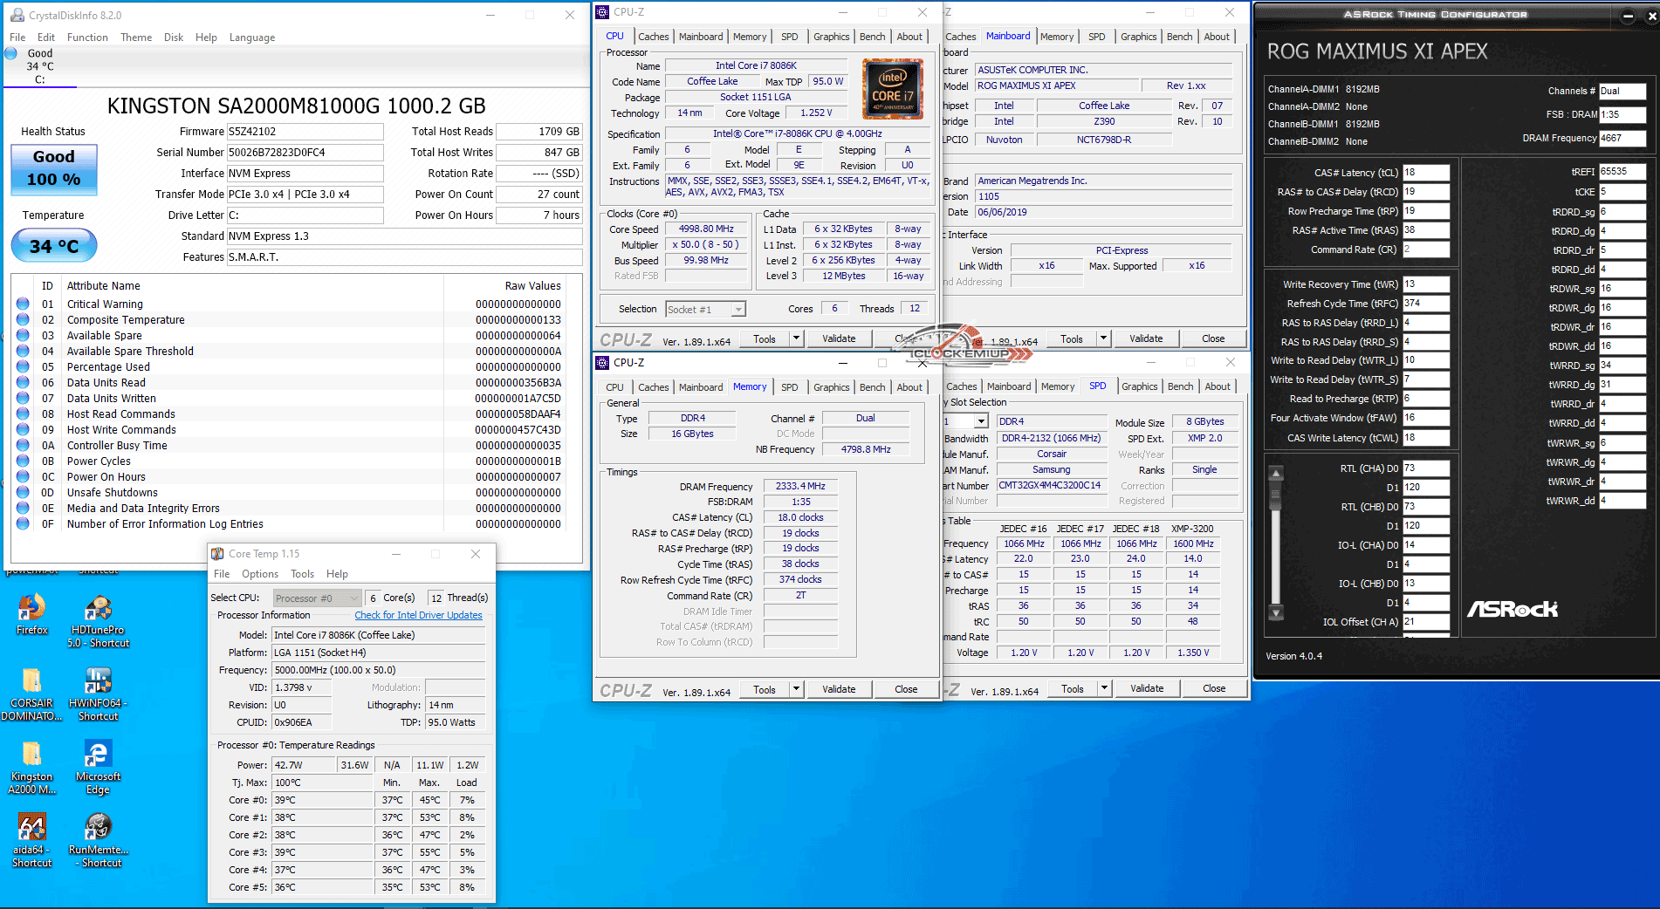Open the Function menu in CrystalDiskInfo
The width and height of the screenshot is (1660, 909).
(87, 38)
